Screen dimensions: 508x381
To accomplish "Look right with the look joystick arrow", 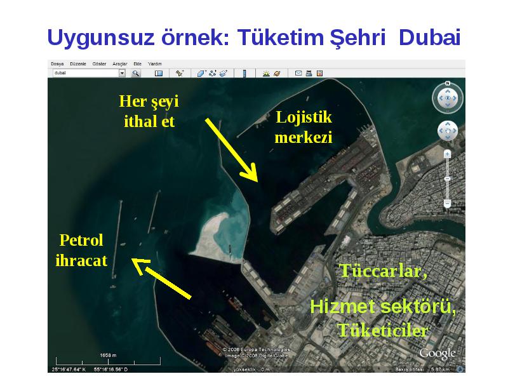I will [455, 98].
